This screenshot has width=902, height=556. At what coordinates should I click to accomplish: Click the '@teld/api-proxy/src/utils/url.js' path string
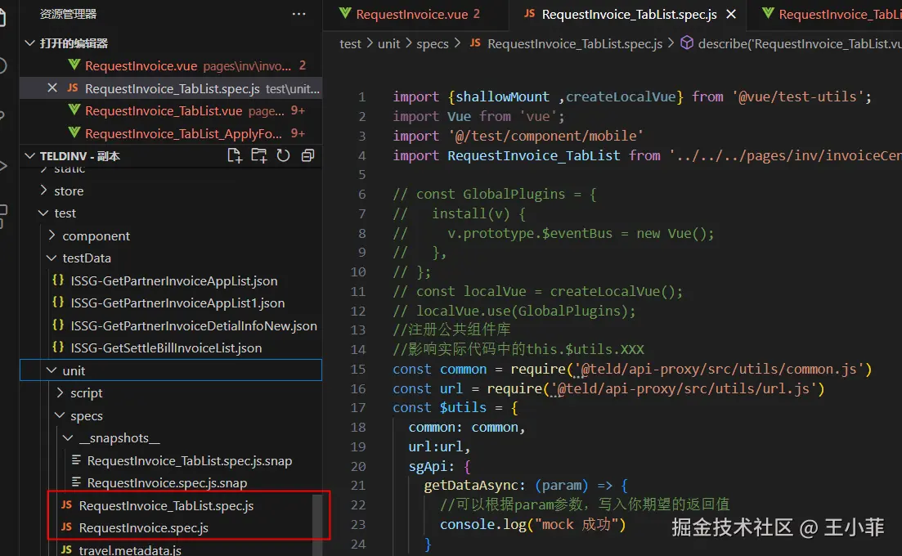click(684, 388)
